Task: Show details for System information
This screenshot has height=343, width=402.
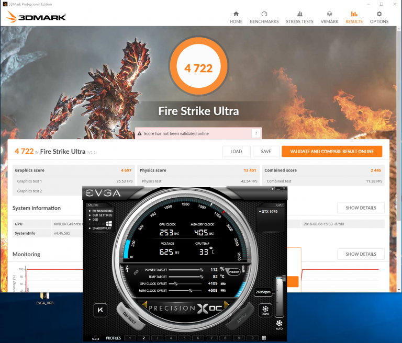Action: tap(361, 208)
